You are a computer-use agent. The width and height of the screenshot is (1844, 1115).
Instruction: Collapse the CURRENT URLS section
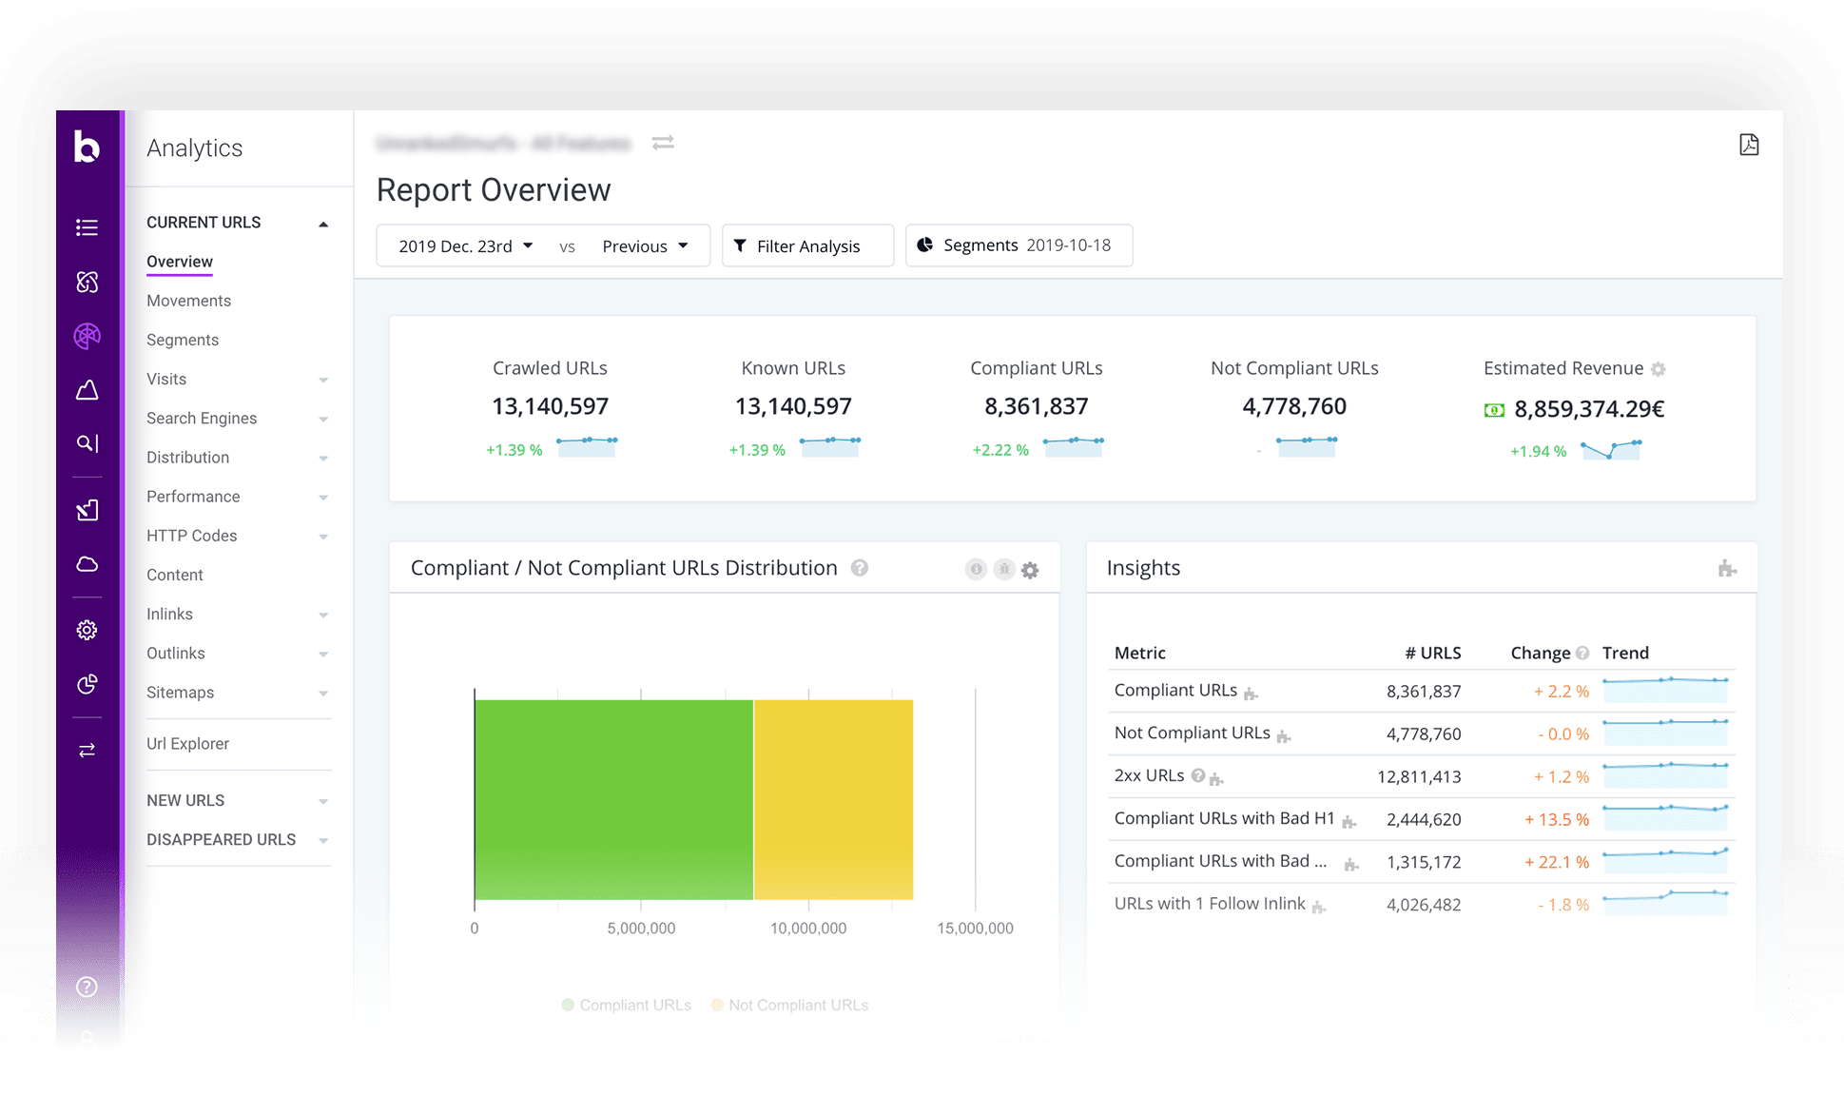[324, 223]
